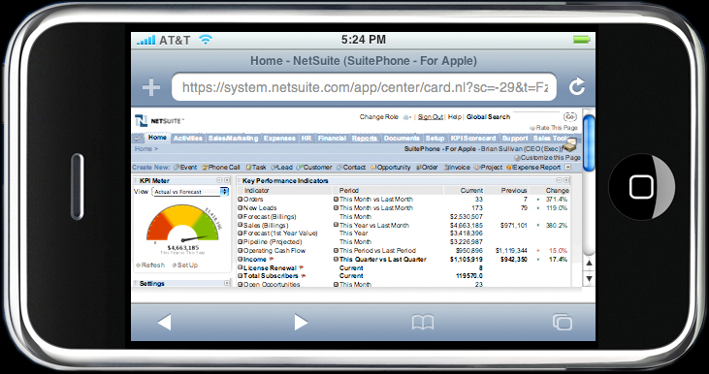Reload the page with the refresh icon
Image resolution: width=709 pixels, height=374 pixels.
pyautogui.click(x=577, y=86)
